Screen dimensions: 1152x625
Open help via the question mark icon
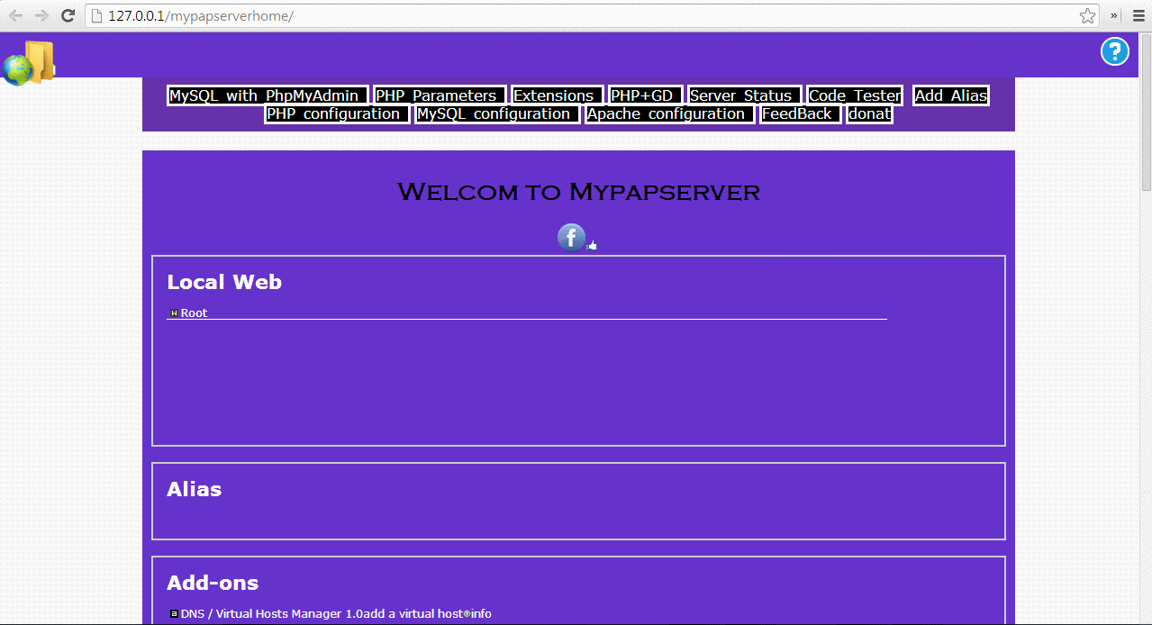click(1114, 52)
